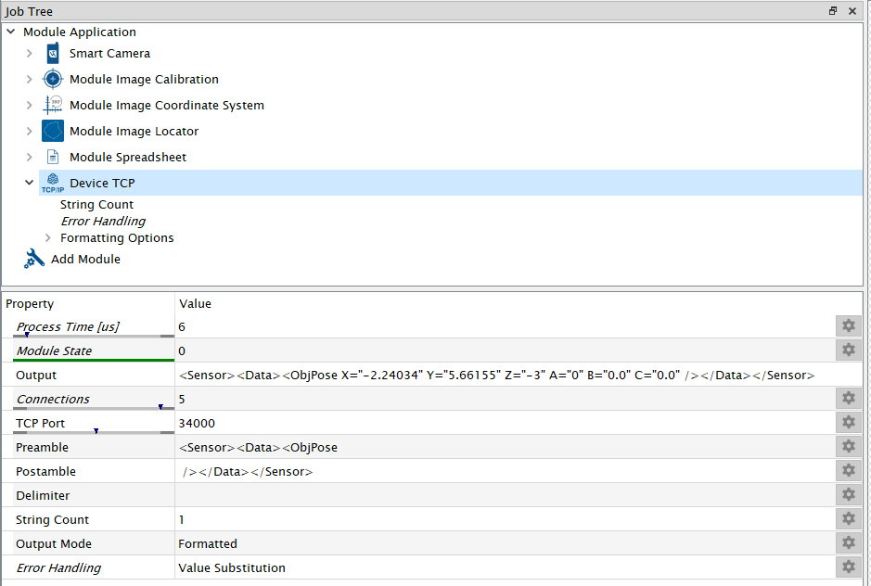Image resolution: width=871 pixels, height=586 pixels.
Task: Collapse the Device TCP node
Action: coord(30,183)
